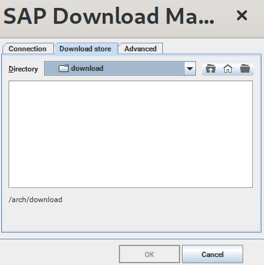Image resolution: width=264 pixels, height=265 pixels.
Task: Jump to the home directory
Action: tap(228, 68)
